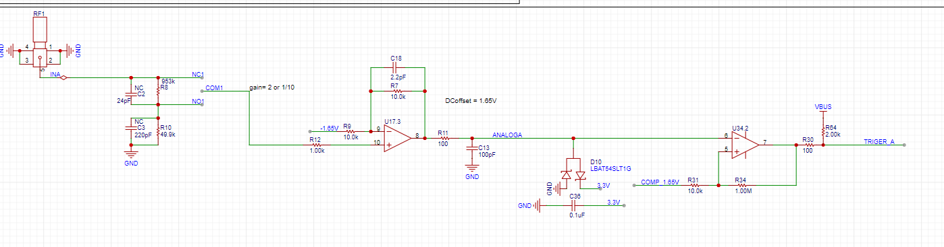Image resolution: width=944 pixels, height=247 pixels.
Task: Click the TRIGER_A net label
Action: point(879,141)
